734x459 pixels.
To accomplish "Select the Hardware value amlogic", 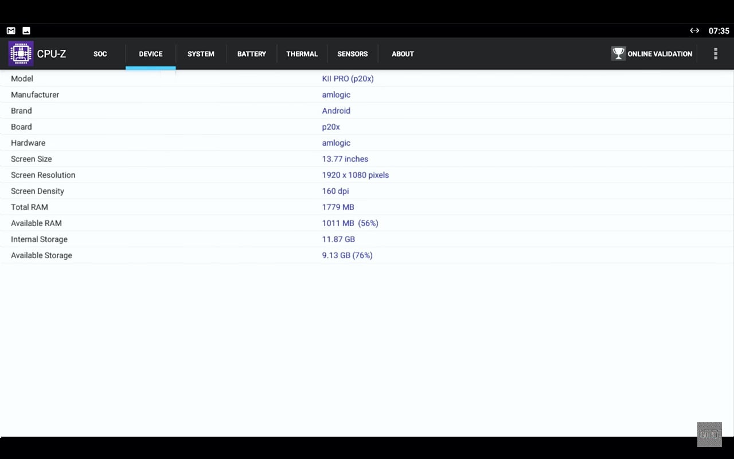I will point(336,143).
